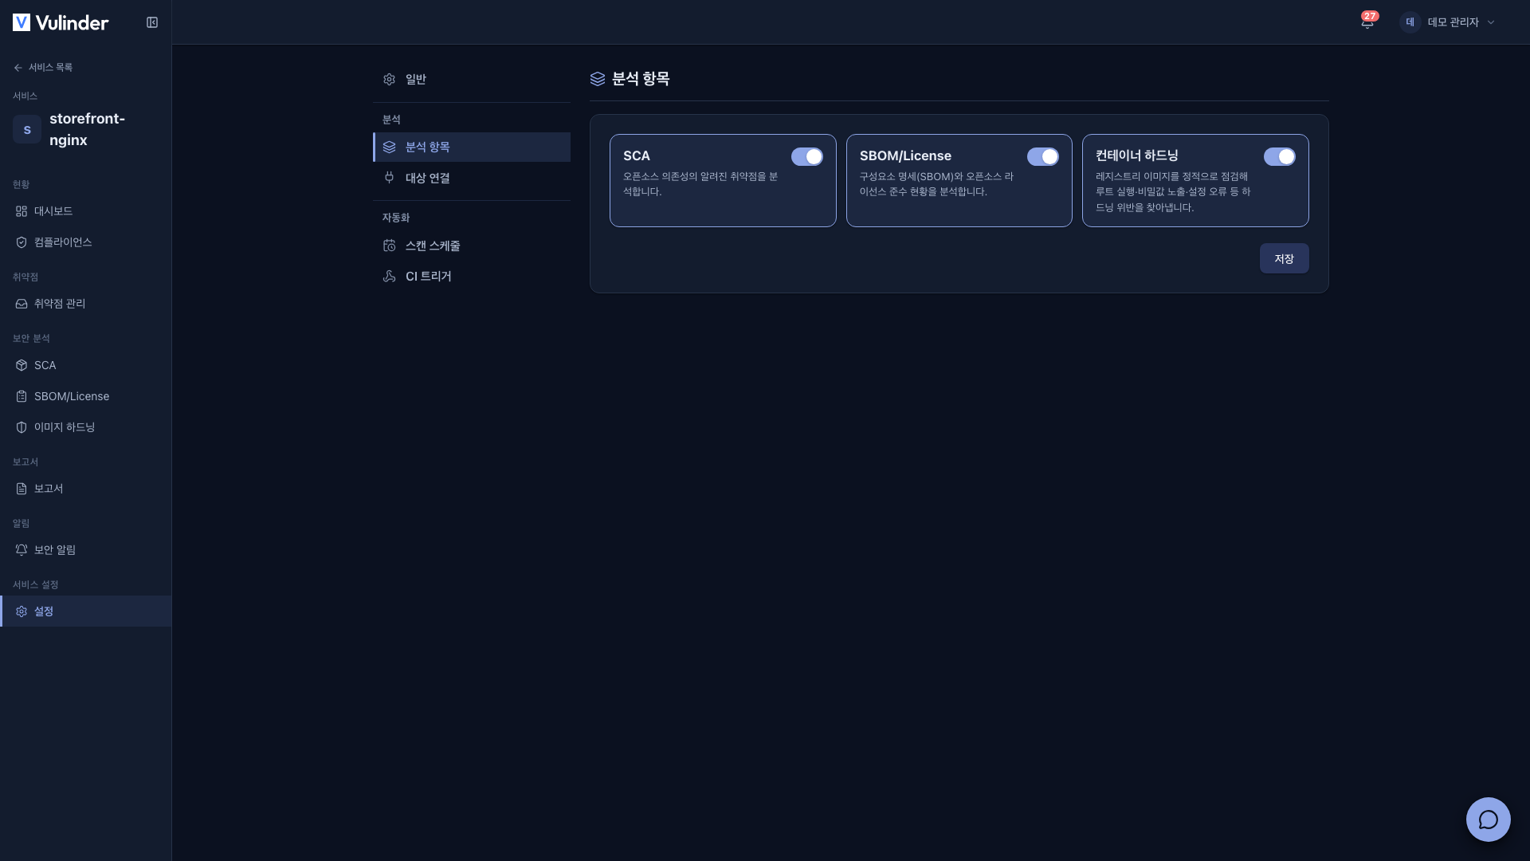Viewport: 1530px width, 861px height.
Task: Open 컴플라이언스 in the sidebar
Action: (x=86, y=242)
